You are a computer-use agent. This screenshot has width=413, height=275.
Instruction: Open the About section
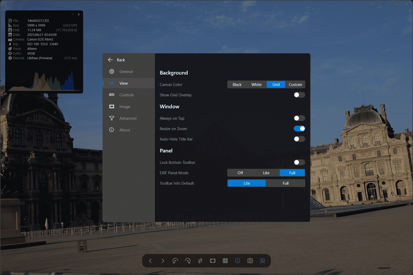[x=129, y=130]
